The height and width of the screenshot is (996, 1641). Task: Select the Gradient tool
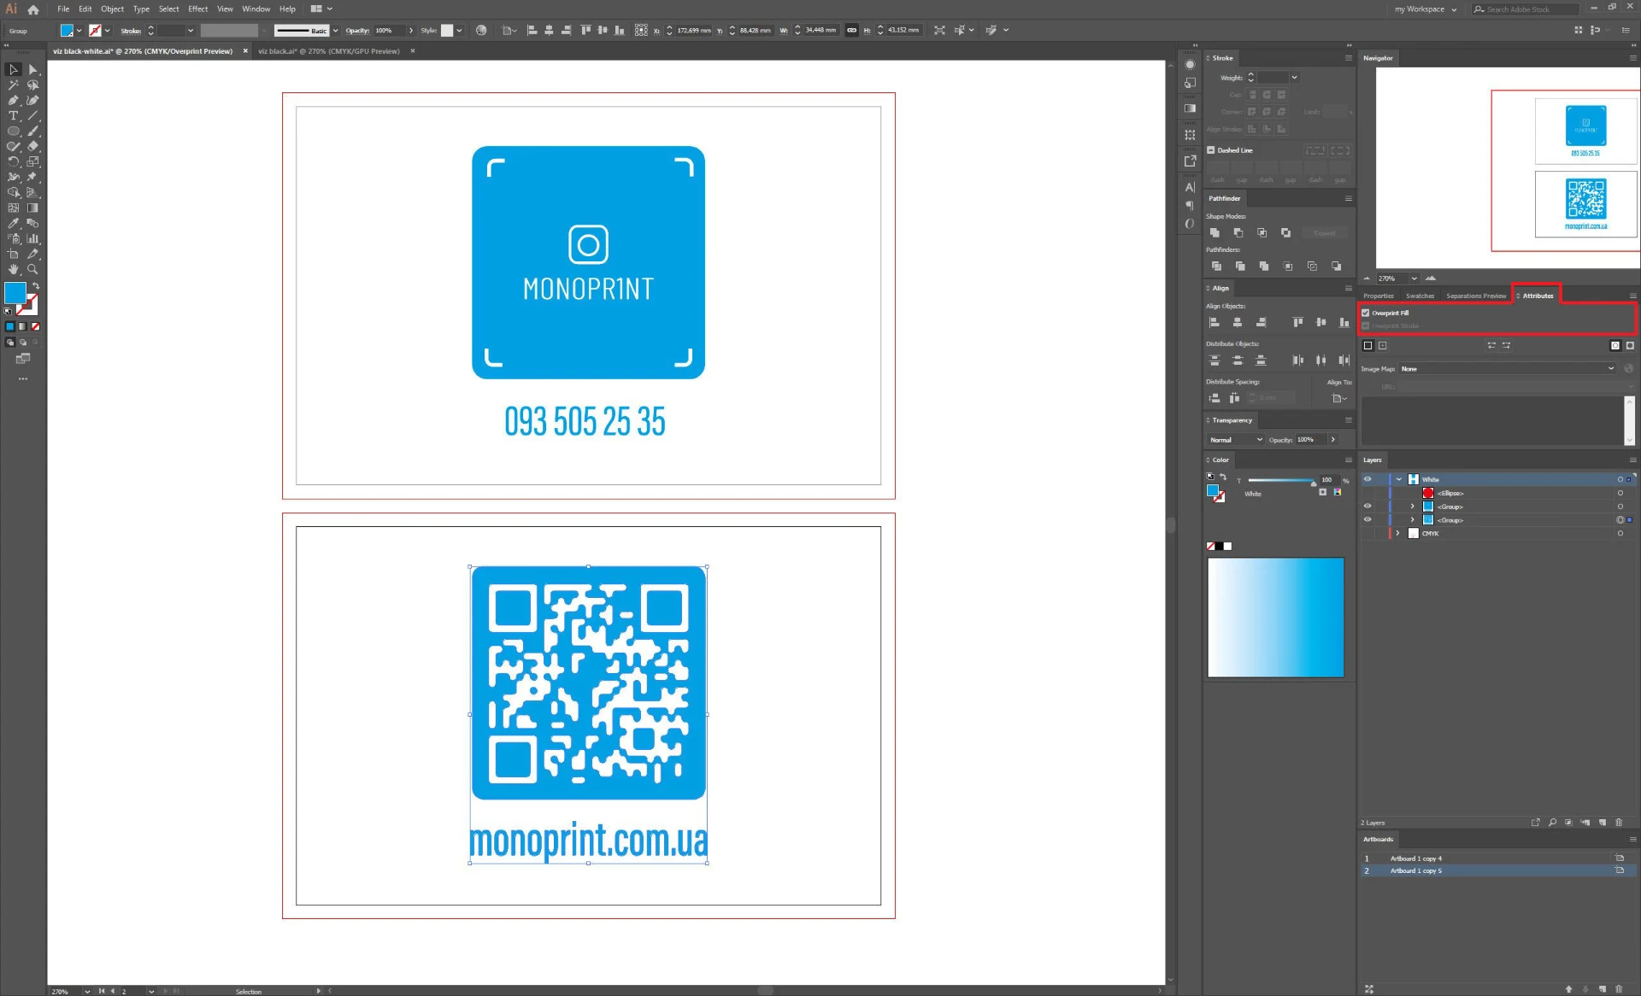32,208
